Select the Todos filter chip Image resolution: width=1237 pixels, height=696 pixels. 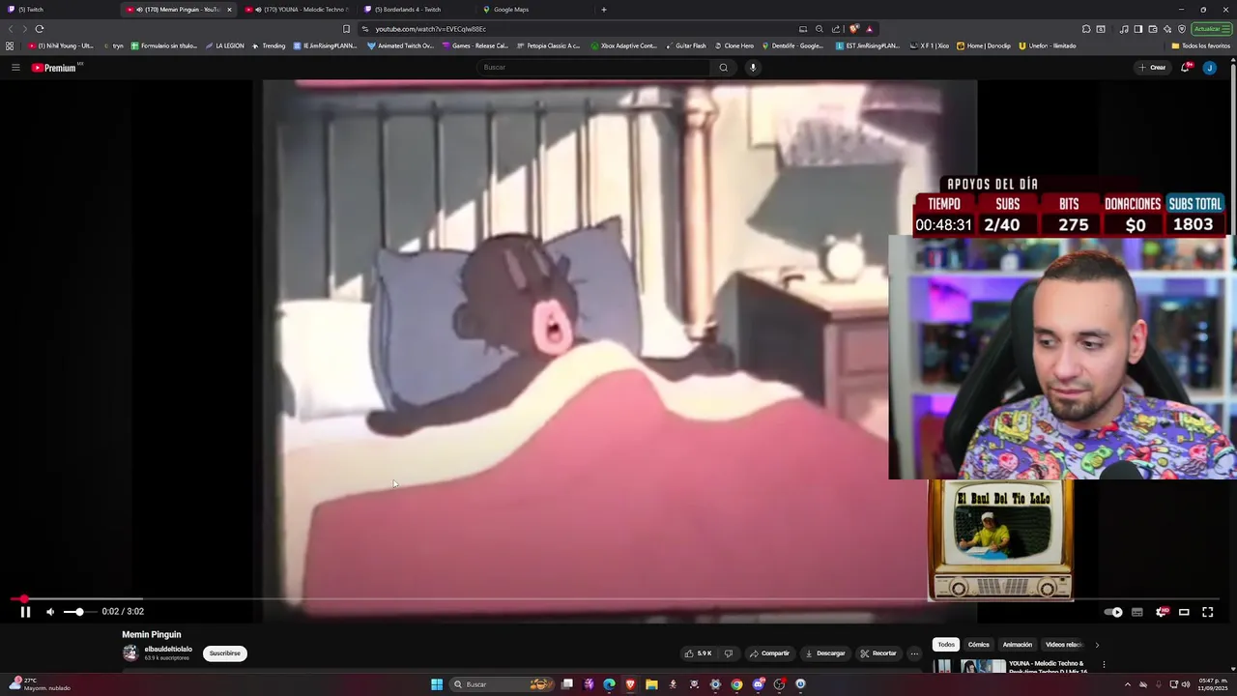[x=946, y=645]
